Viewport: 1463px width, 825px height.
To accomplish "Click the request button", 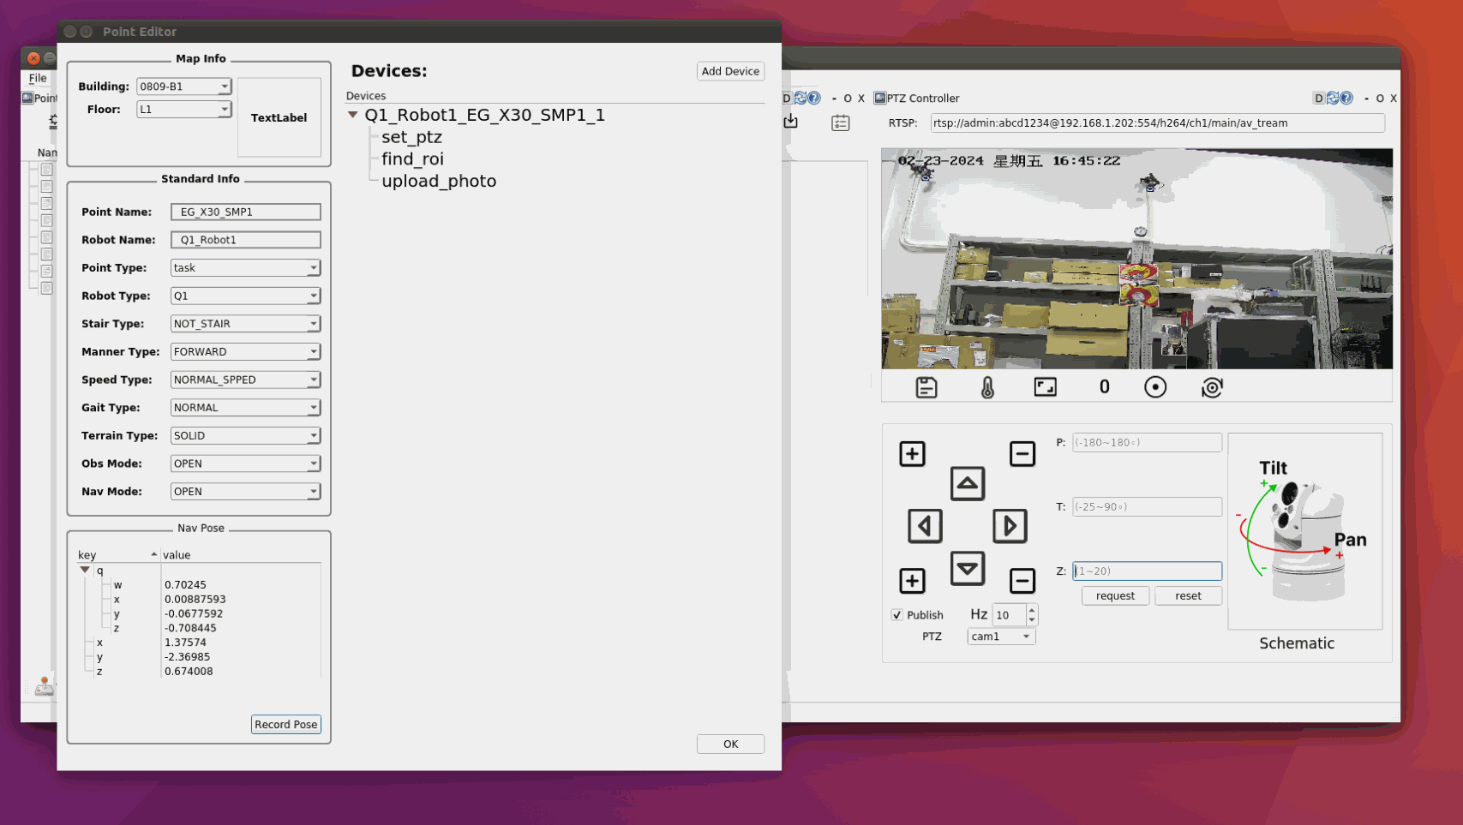I will coord(1114,596).
